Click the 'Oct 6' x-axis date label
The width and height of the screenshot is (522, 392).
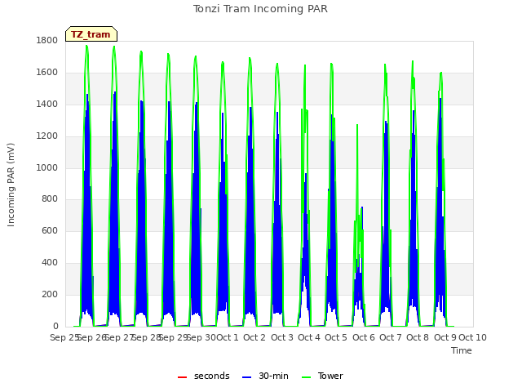tap(364, 337)
